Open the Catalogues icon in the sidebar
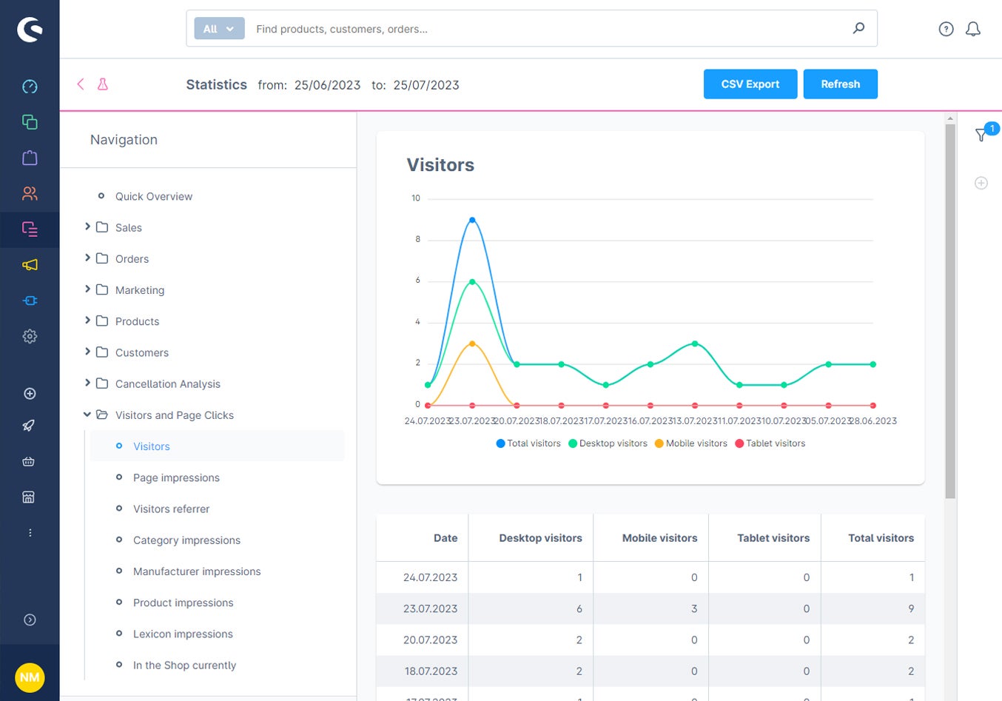1002x701 pixels. coord(30,122)
